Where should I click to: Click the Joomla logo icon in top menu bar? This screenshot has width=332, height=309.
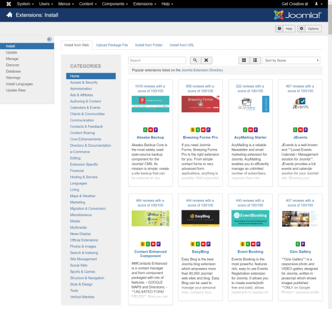pyautogui.click(x=9, y=4)
